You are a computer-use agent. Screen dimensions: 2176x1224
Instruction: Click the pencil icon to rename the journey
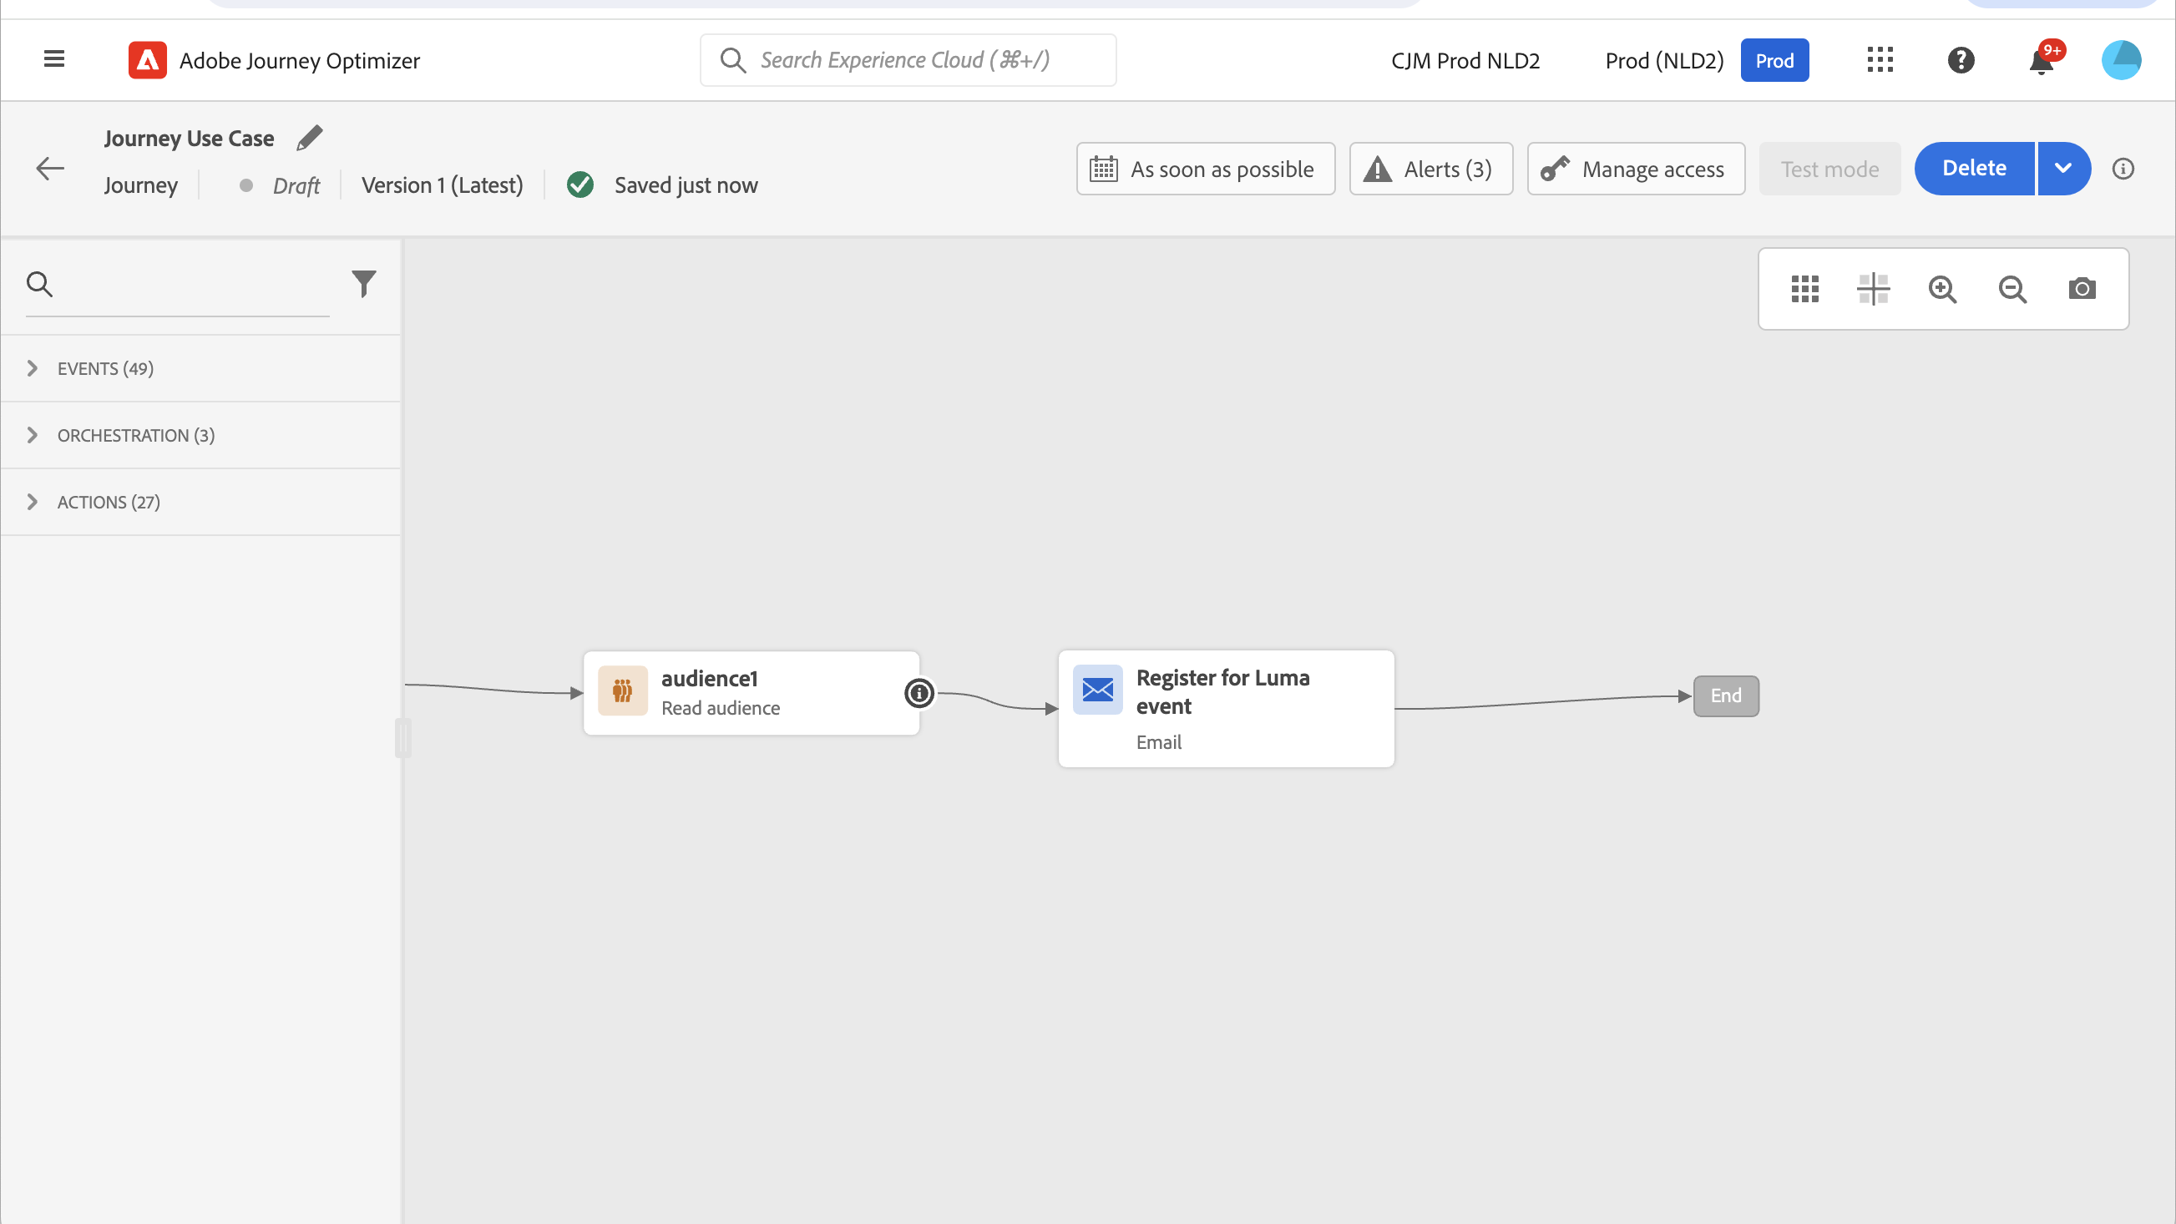309,138
